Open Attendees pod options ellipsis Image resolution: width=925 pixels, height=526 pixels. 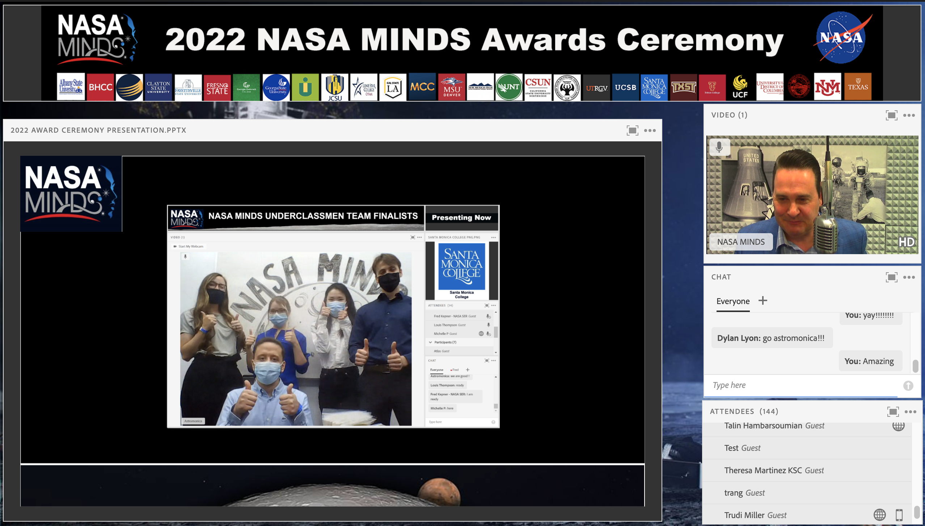(911, 412)
